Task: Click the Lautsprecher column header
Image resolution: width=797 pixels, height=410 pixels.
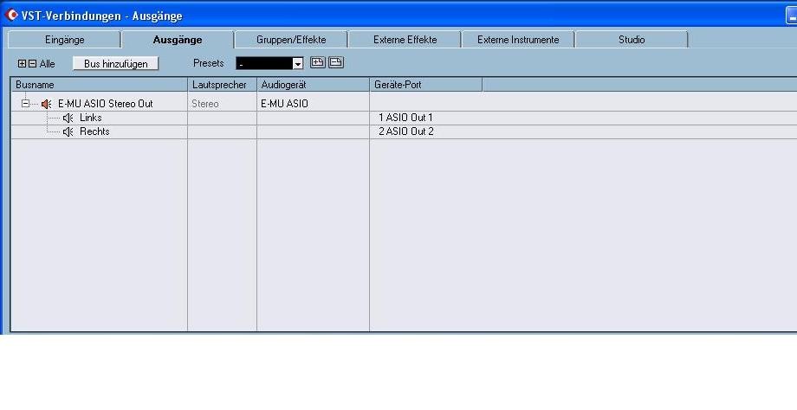Action: click(222, 85)
